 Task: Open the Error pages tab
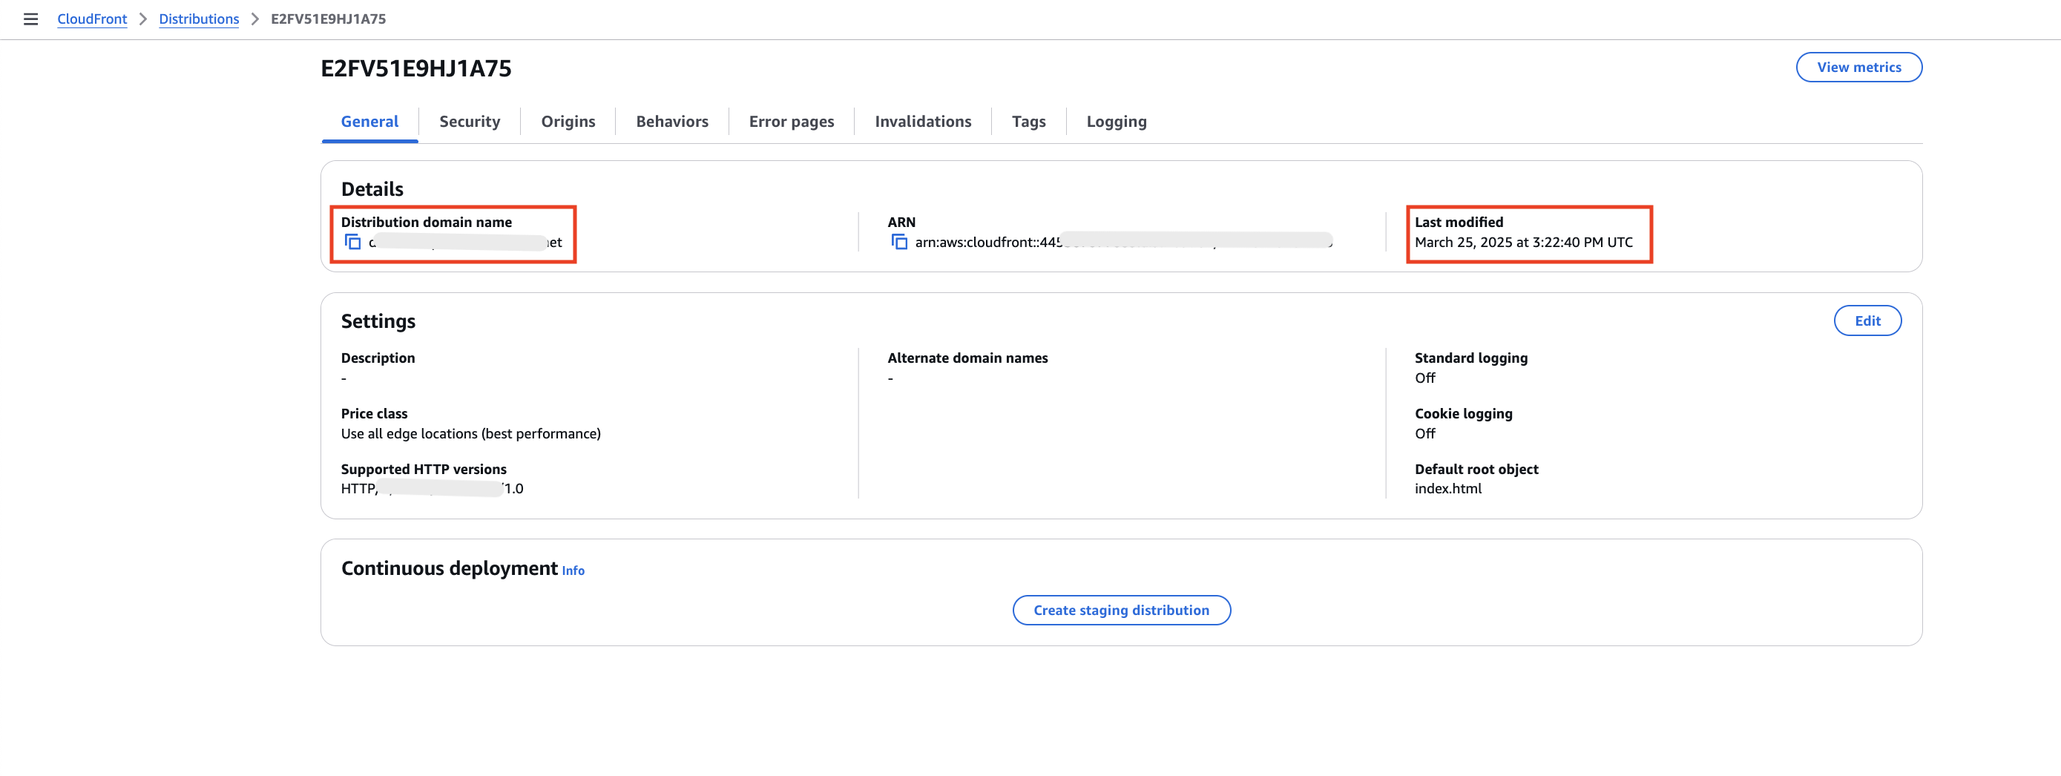click(792, 122)
